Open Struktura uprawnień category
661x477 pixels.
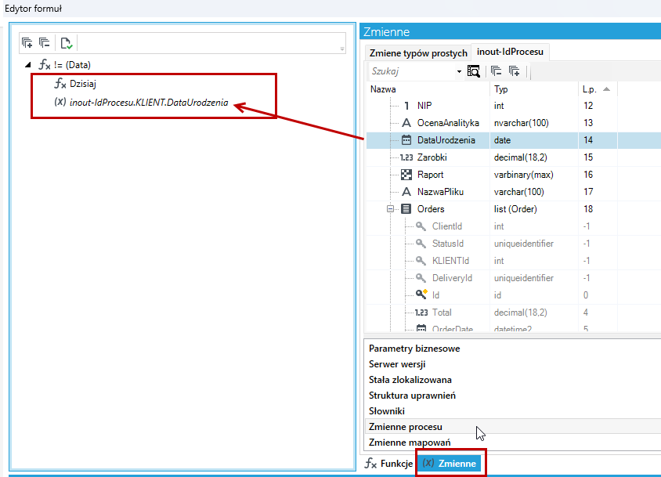[x=412, y=396]
